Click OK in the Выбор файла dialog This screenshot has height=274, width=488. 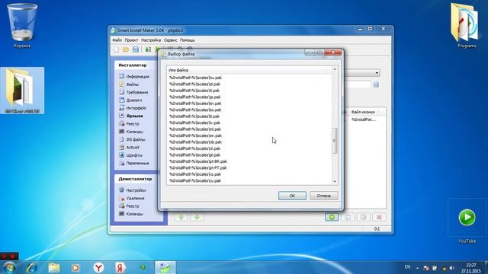point(292,196)
